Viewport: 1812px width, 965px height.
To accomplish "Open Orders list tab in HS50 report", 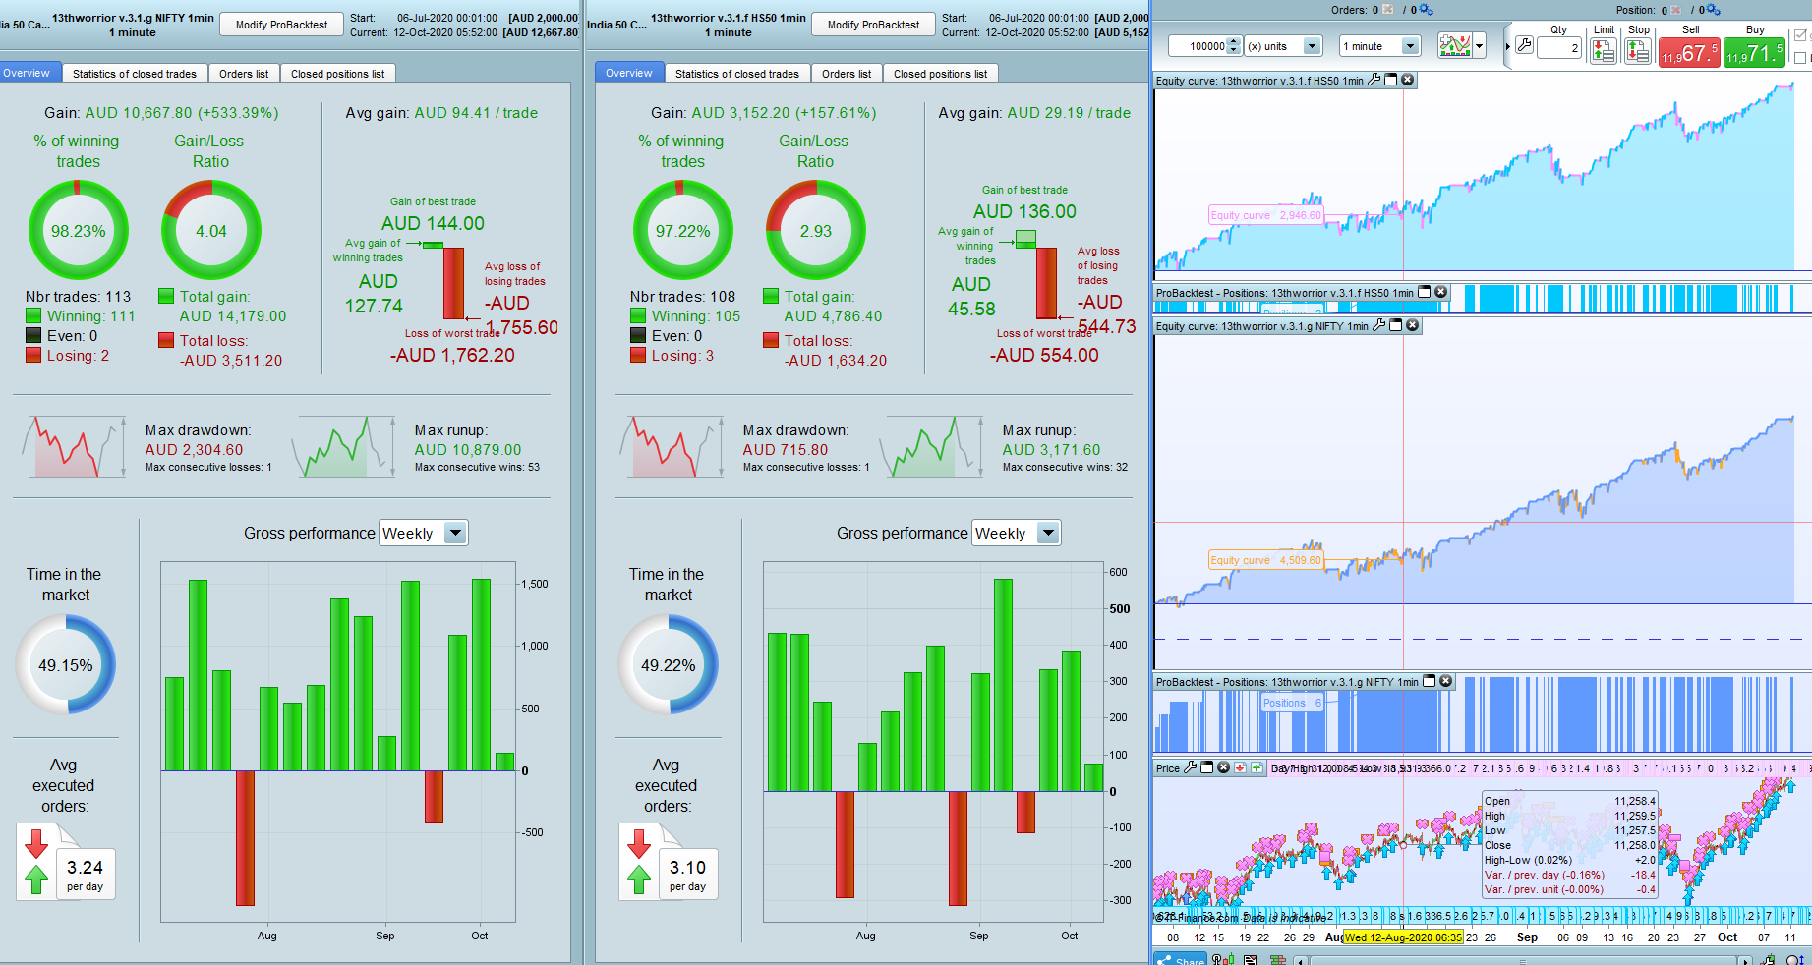I will 847,74.
